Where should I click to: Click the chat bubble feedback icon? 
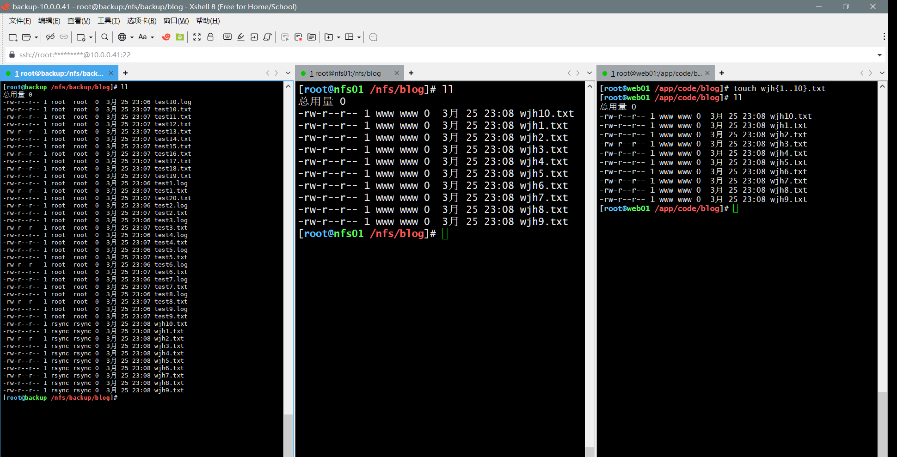(374, 37)
